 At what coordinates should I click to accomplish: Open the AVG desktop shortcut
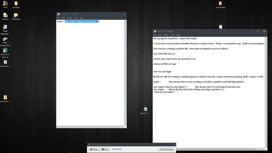[x=5, y=3]
